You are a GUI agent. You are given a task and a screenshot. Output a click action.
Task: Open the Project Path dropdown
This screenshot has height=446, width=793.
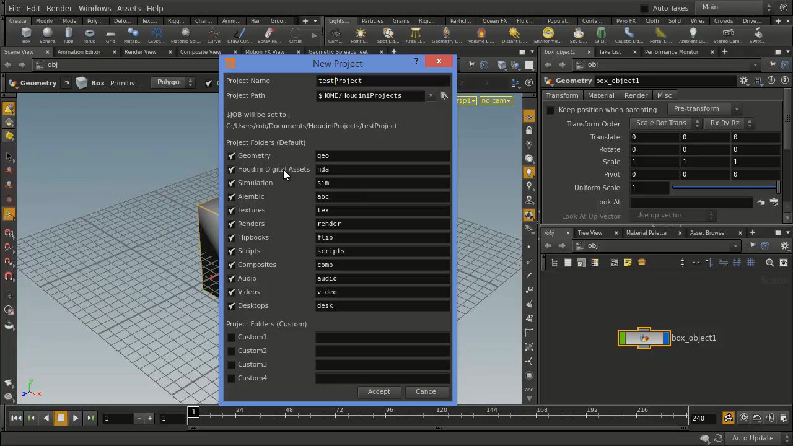pyautogui.click(x=430, y=95)
